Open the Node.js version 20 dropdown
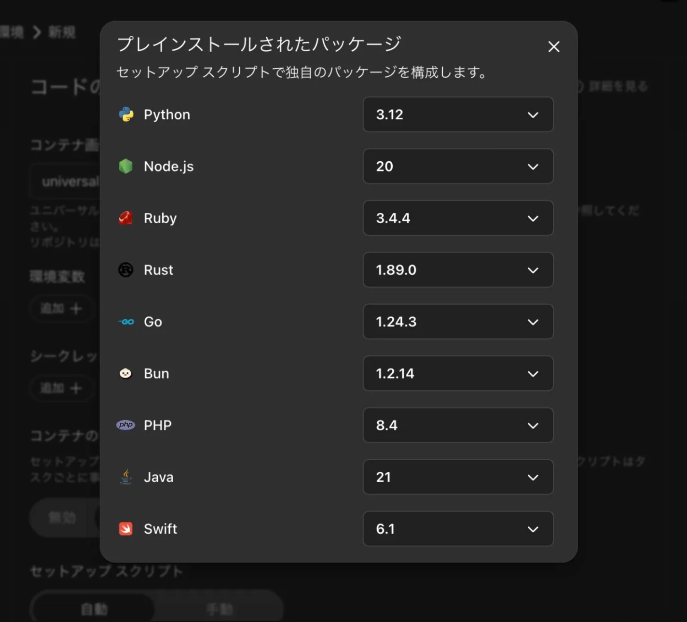 457,166
